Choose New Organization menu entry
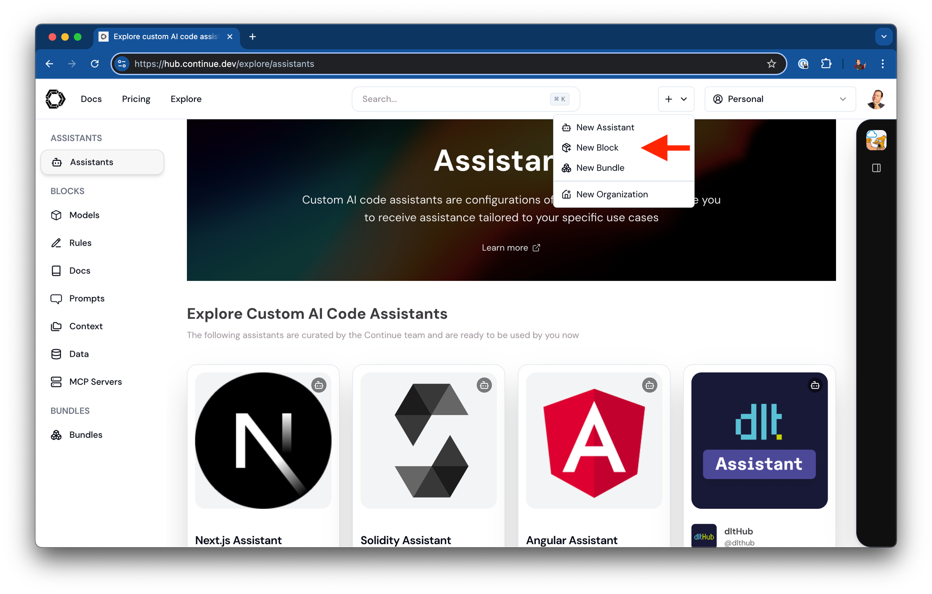 point(611,194)
